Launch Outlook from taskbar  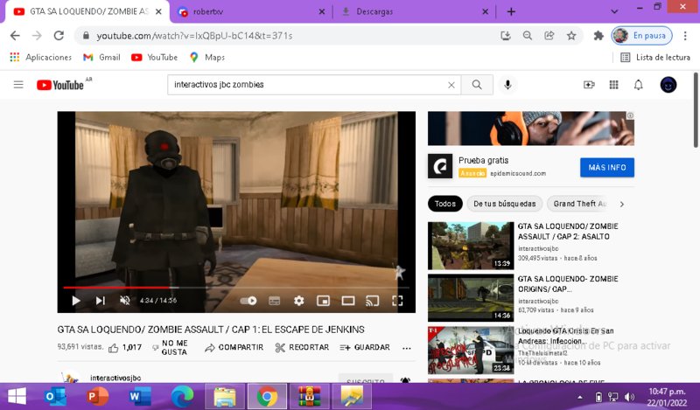pyautogui.click(x=56, y=397)
